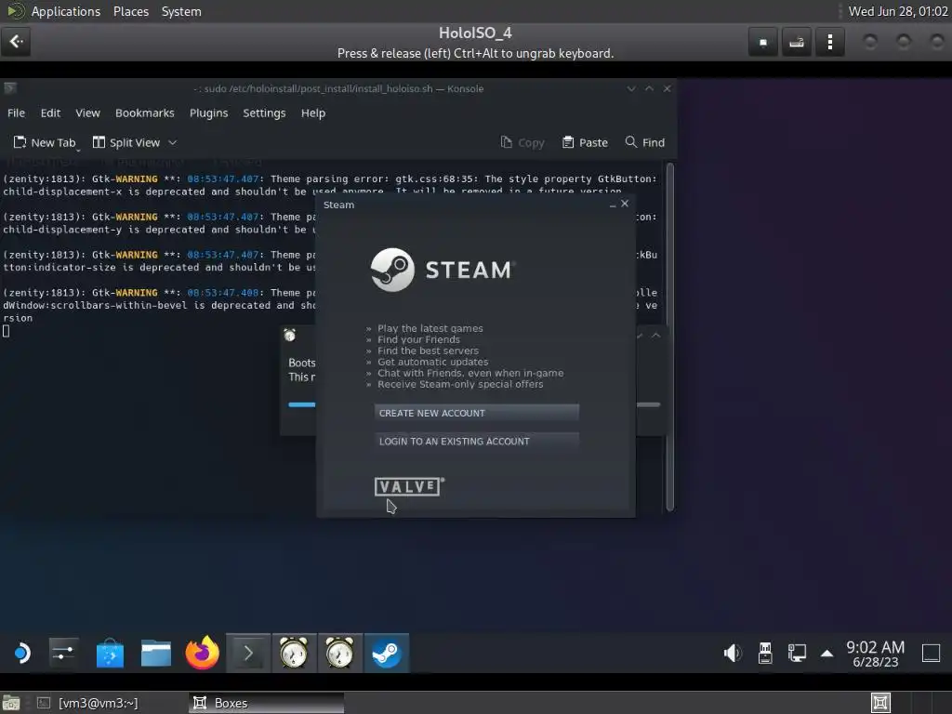This screenshot has width=952, height=714.
Task: Go back using the Boxes back arrow
Action: point(16,41)
